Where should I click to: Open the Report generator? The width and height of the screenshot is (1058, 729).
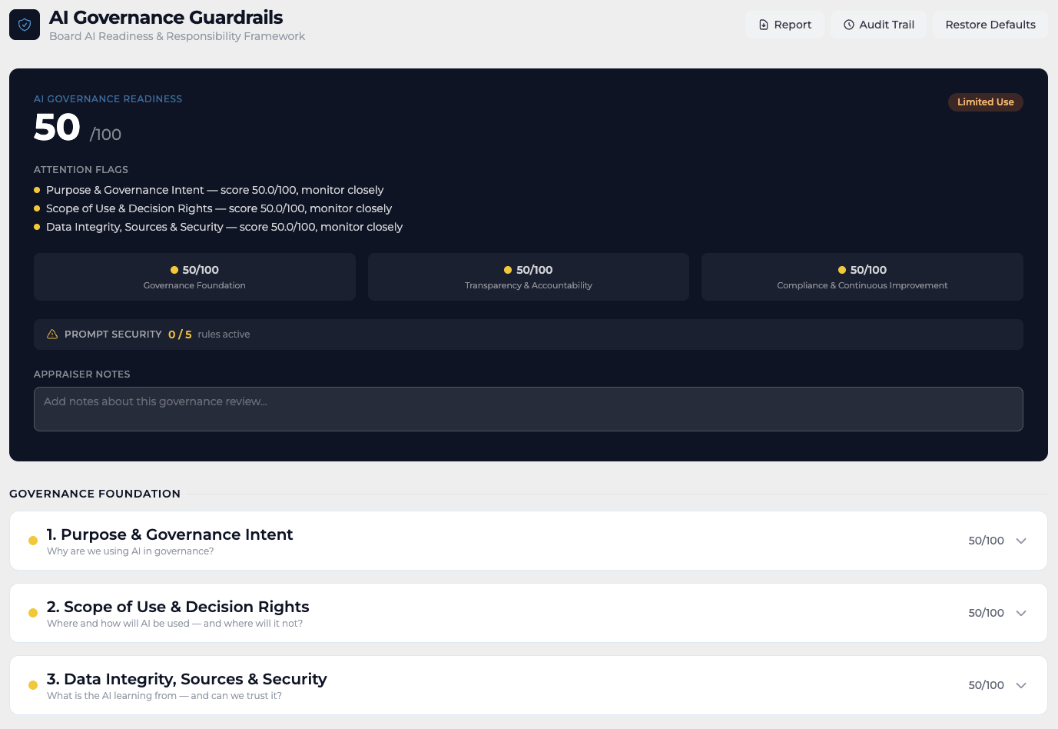[784, 24]
